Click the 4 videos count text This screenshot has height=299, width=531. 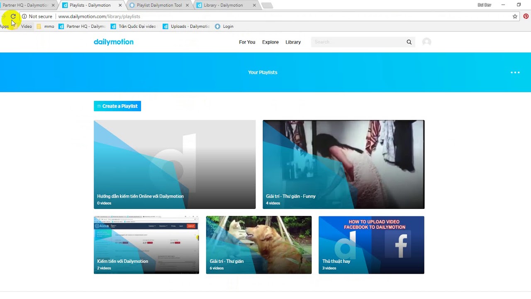[x=273, y=203]
